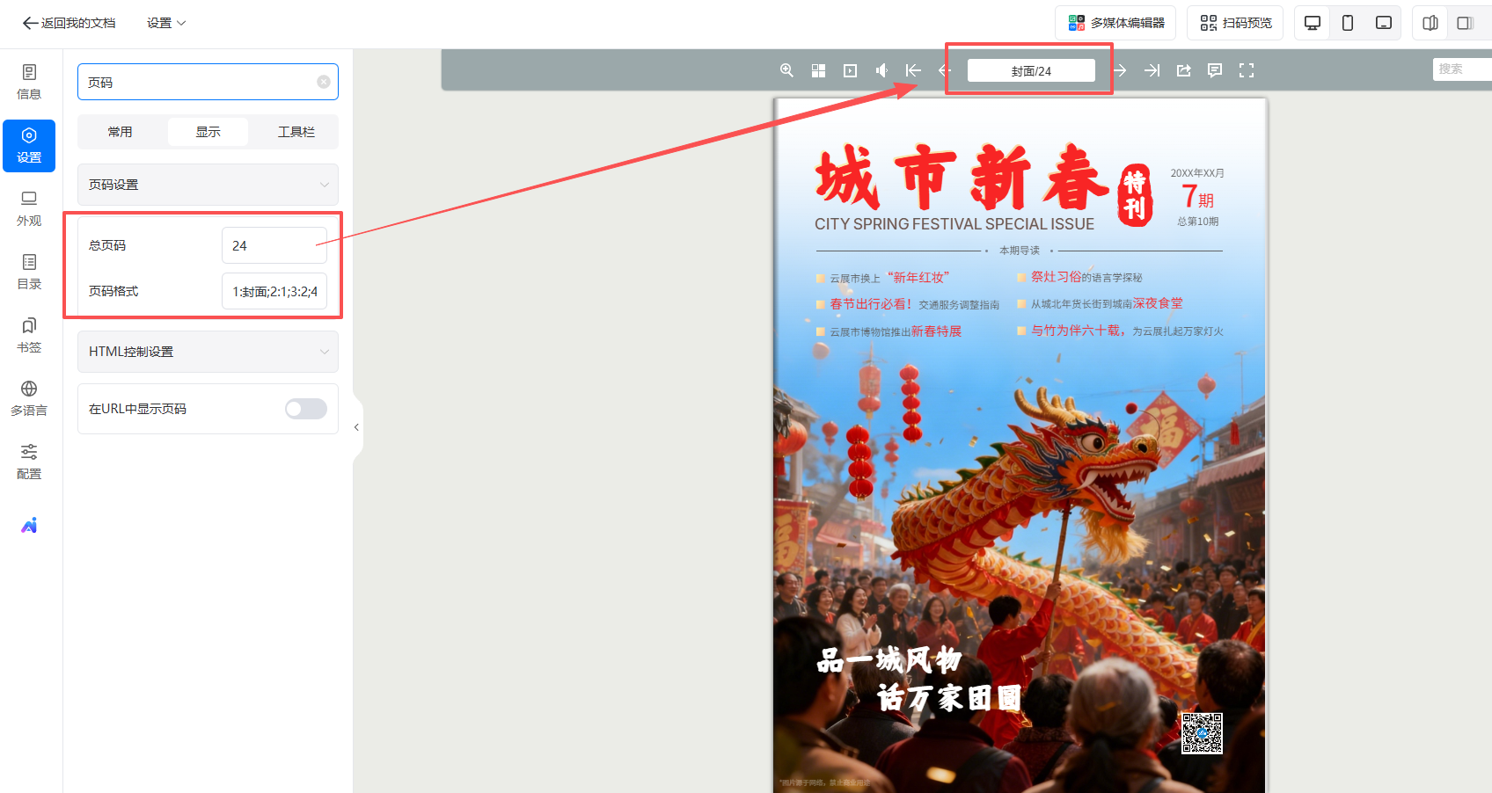This screenshot has width=1492, height=793.
Task: Click 返回我的文档 back link
Action: tap(69, 23)
